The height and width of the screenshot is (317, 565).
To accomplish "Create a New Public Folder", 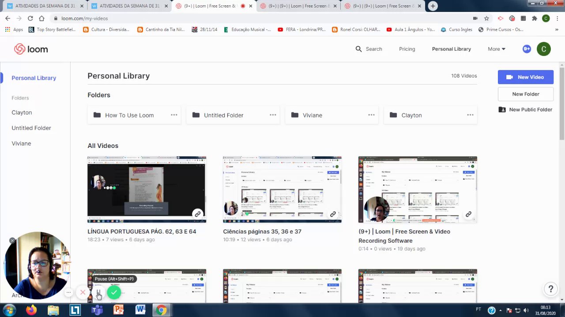I will (526, 110).
